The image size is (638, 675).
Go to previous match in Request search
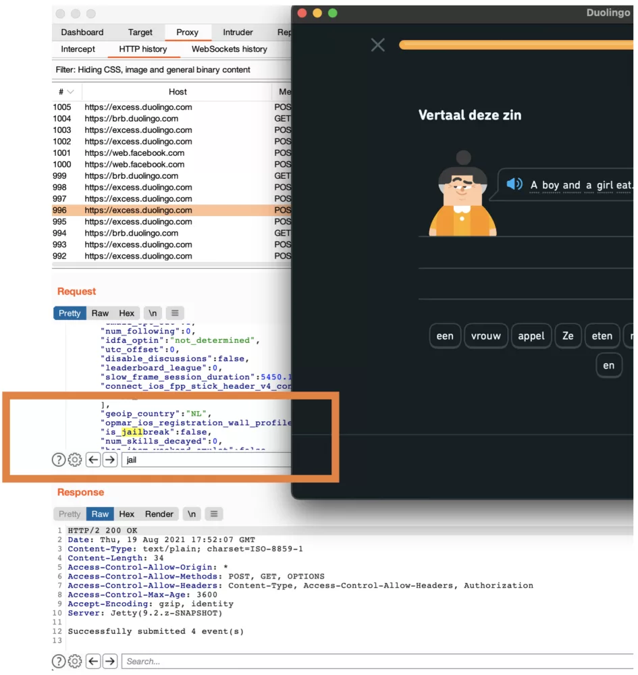tap(93, 460)
